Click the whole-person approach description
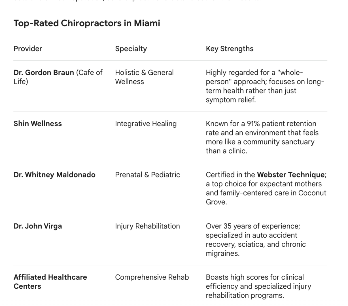The width and height of the screenshot is (348, 306). tap(265, 86)
